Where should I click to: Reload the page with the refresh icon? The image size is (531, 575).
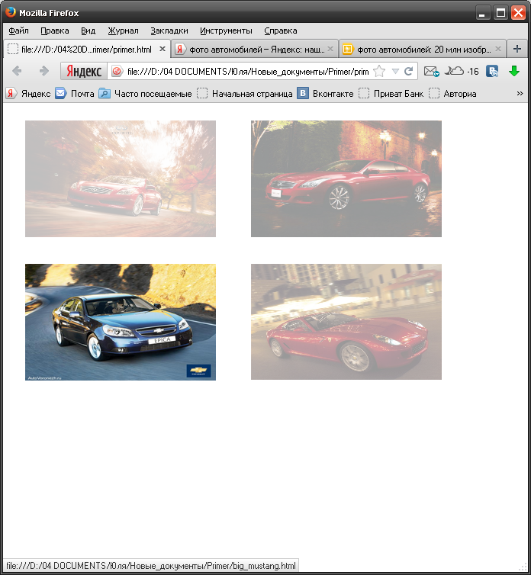click(409, 71)
